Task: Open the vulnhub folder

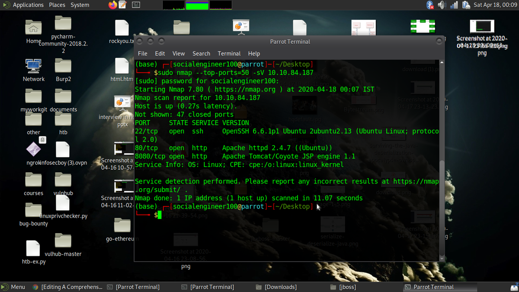Action: pos(63,185)
